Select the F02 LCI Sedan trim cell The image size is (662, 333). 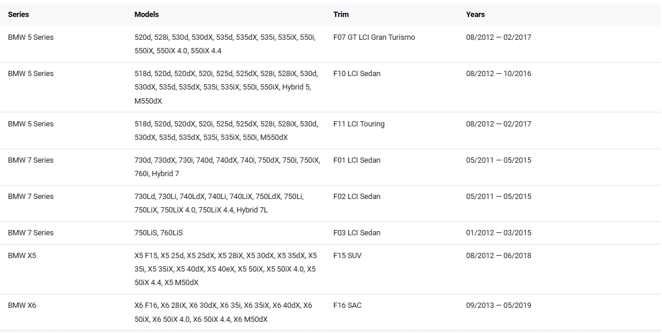357,197
